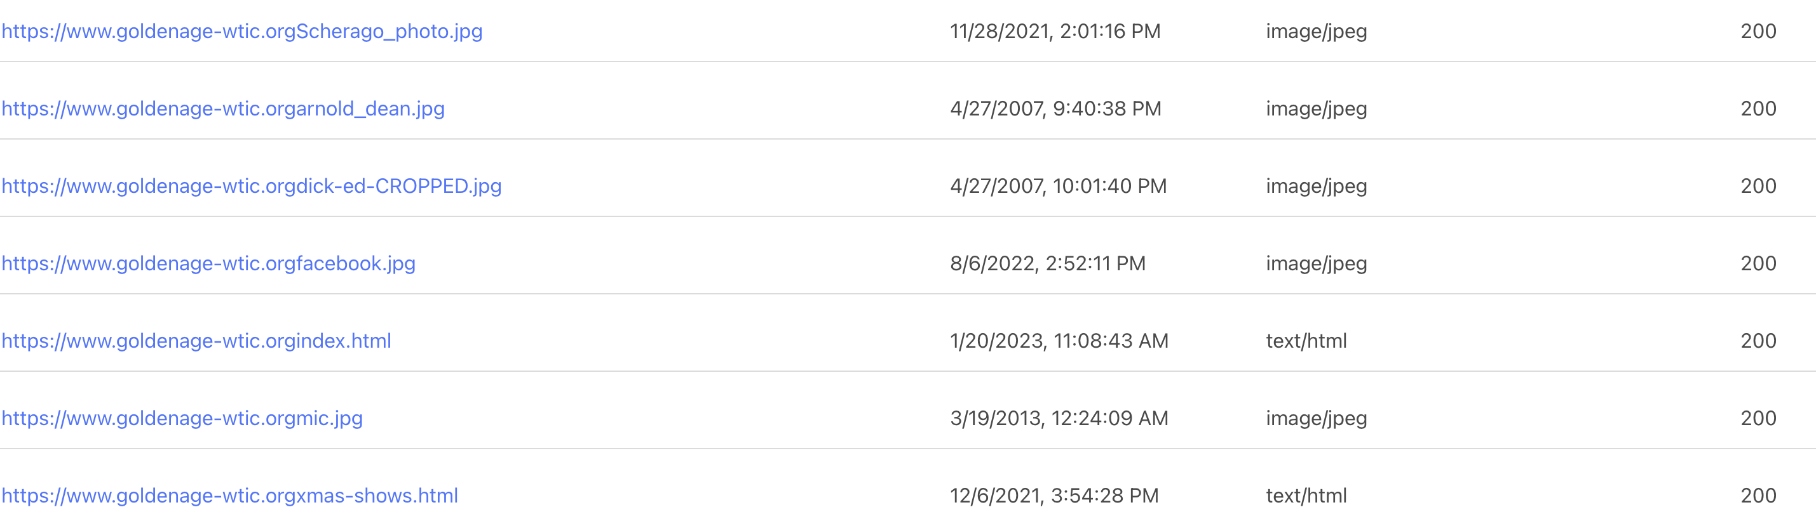The height and width of the screenshot is (519, 1816).
Task: Open the arnold_dean.jpg link
Action: [223, 109]
